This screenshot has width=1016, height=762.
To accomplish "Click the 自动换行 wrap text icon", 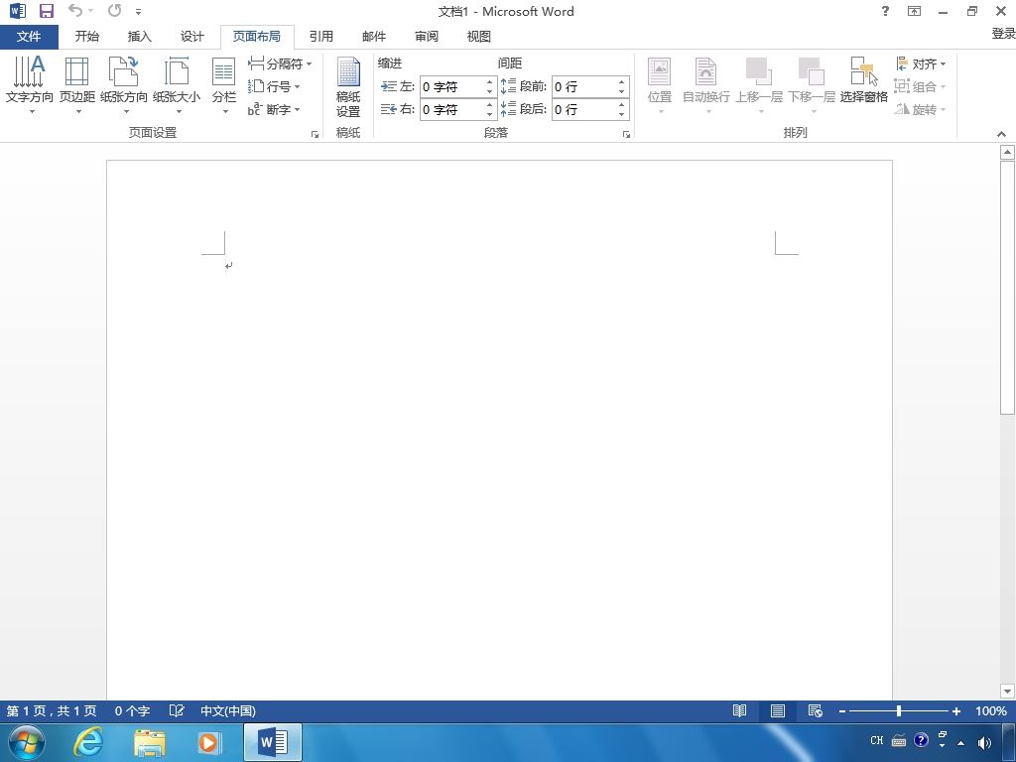I will tap(705, 71).
